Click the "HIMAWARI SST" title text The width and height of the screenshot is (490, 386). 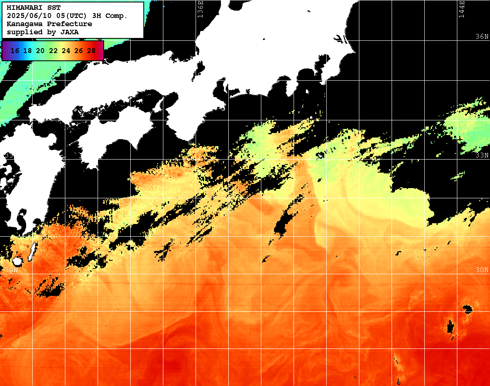pos(33,8)
